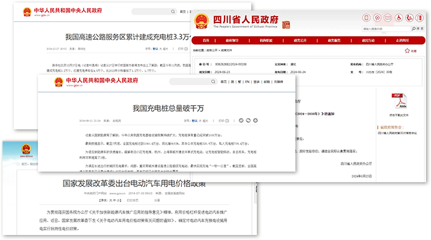The image size is (431, 240).
Task: Enable wheelchair accessibility icon on Sichuan page
Action: click(x=399, y=18)
